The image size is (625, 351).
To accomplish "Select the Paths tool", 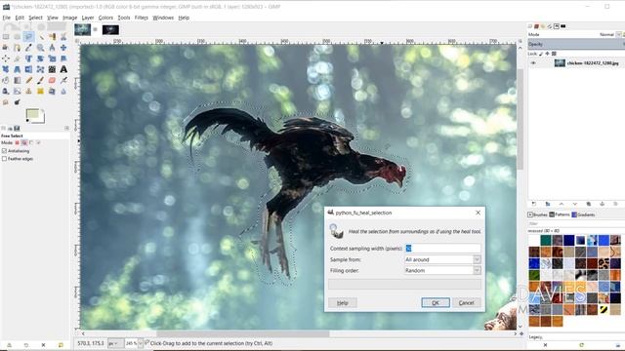I will tap(18, 48).
